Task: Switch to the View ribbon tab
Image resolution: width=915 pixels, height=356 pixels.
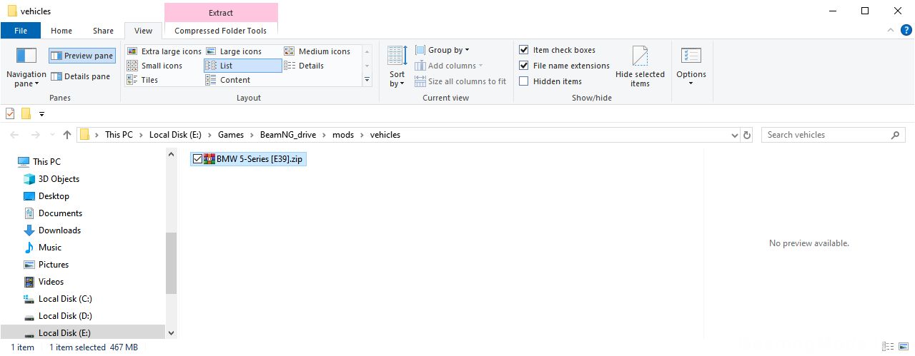Action: [143, 31]
